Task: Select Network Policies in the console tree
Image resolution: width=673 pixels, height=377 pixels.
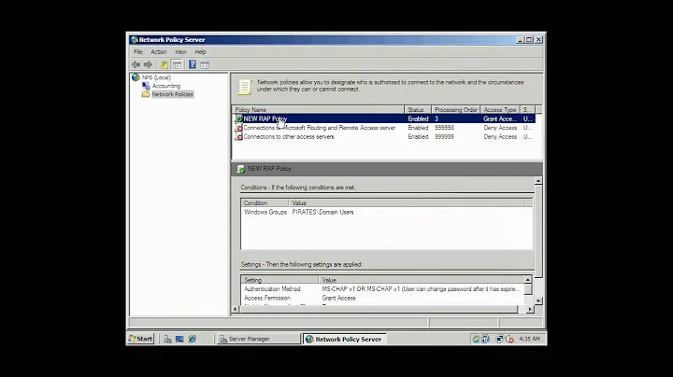Action: (173, 94)
